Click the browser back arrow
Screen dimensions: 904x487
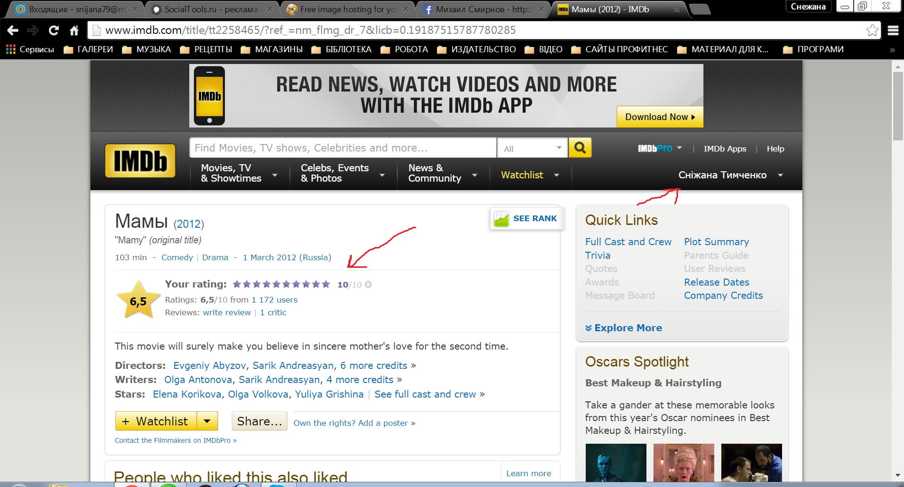(x=13, y=31)
